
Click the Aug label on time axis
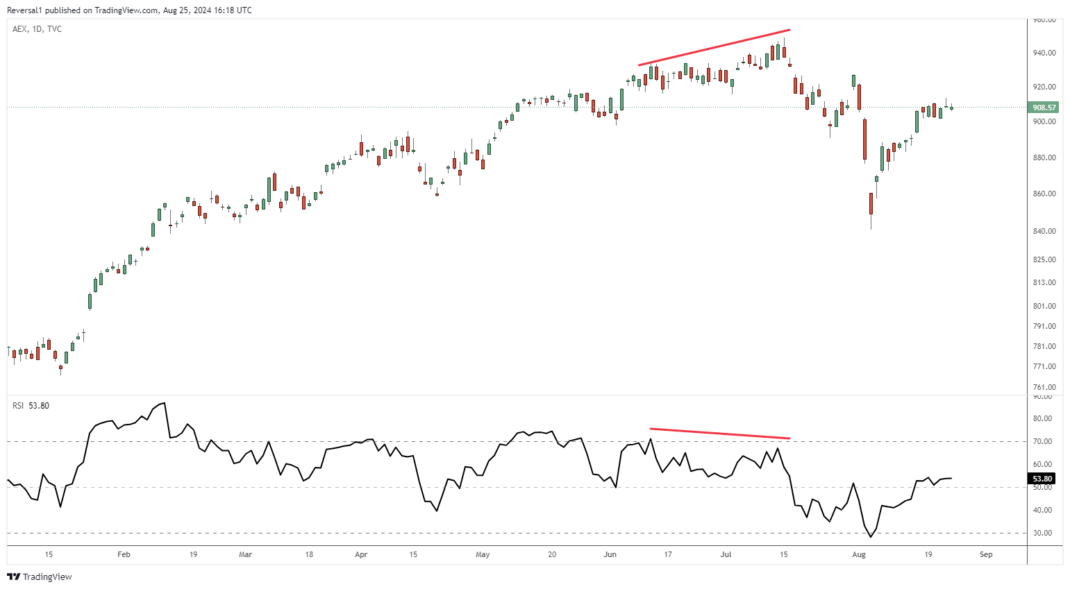[859, 554]
